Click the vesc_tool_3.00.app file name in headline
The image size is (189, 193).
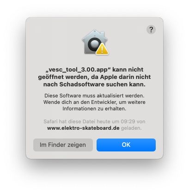pos(78,70)
